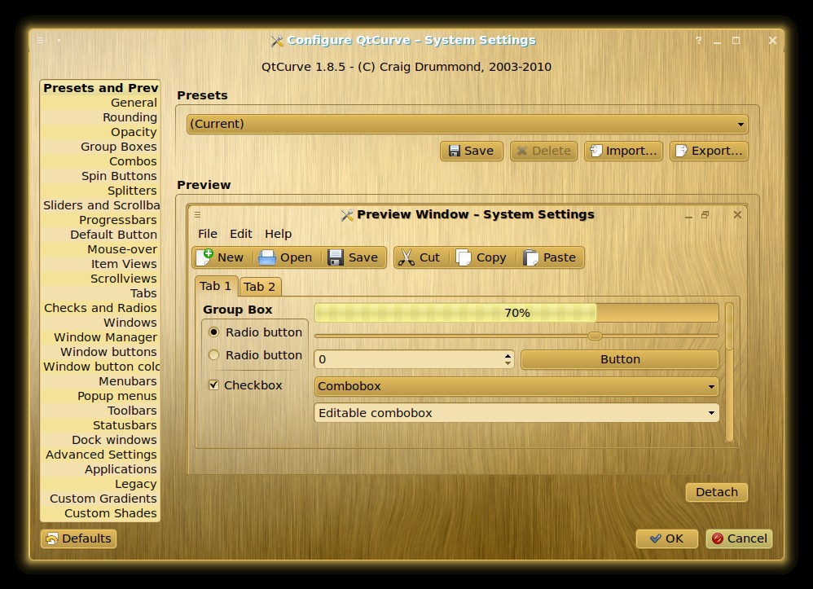Open the Checks and Radios page

(99, 308)
